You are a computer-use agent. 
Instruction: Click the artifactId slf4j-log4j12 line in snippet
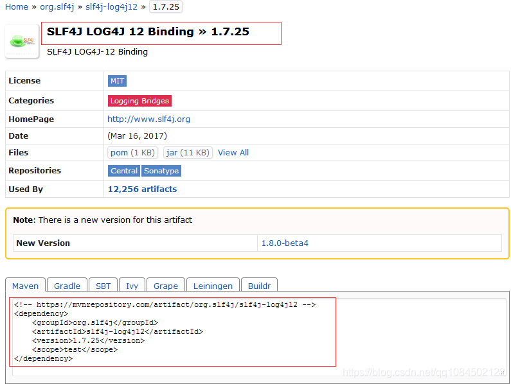118,331
